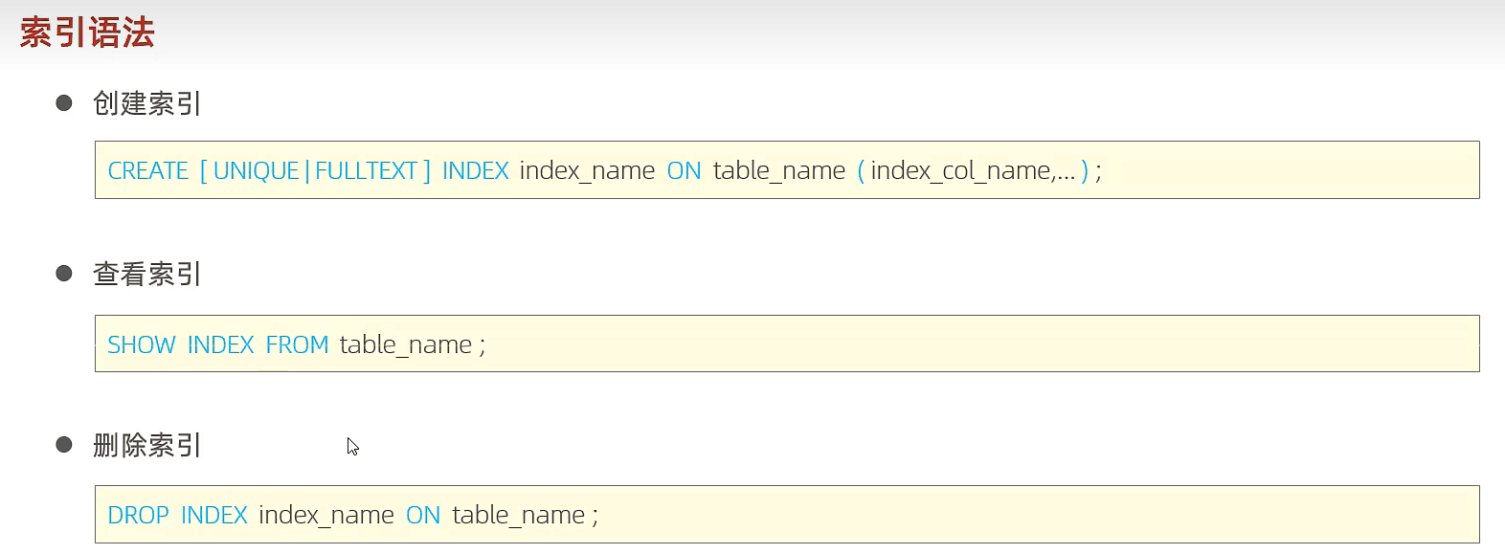Viewport: 1505px width, 554px height.
Task: Click the FULLTEXT option keyword
Action: pyautogui.click(x=366, y=171)
